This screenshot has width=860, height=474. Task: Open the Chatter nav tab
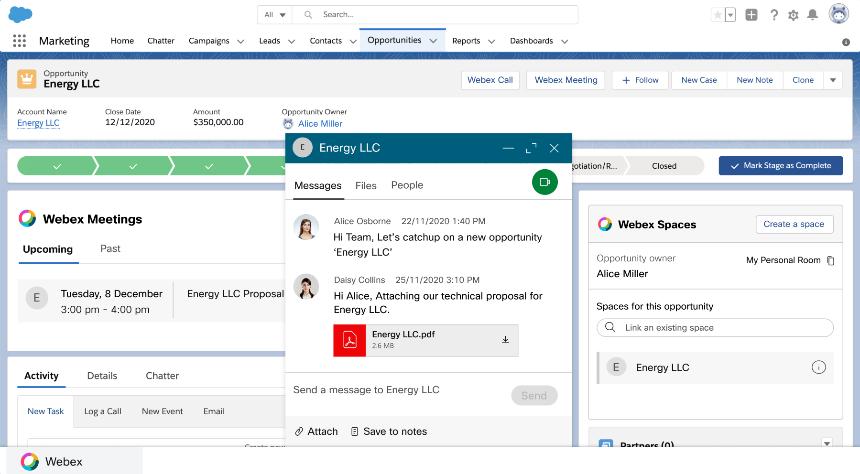coord(161,41)
